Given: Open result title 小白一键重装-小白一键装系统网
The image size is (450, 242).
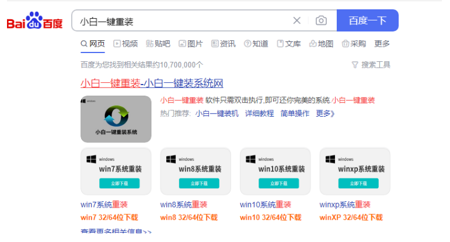Looking at the screenshot, I should point(152,83).
